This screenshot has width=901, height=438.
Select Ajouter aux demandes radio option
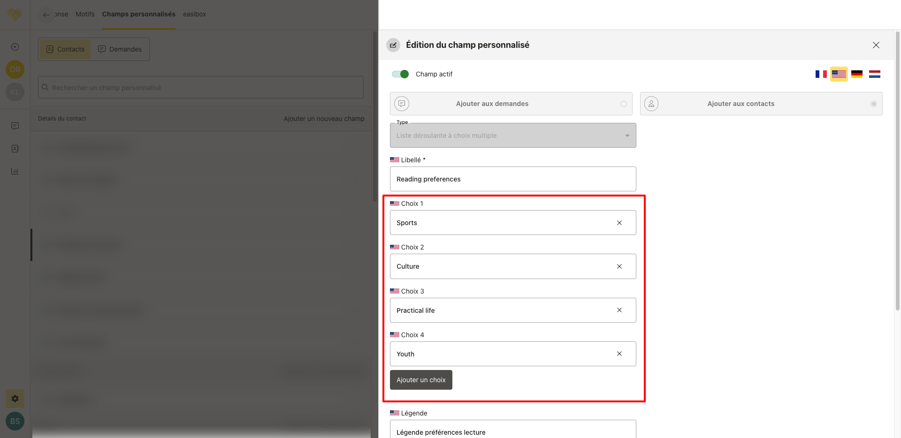pyautogui.click(x=623, y=104)
